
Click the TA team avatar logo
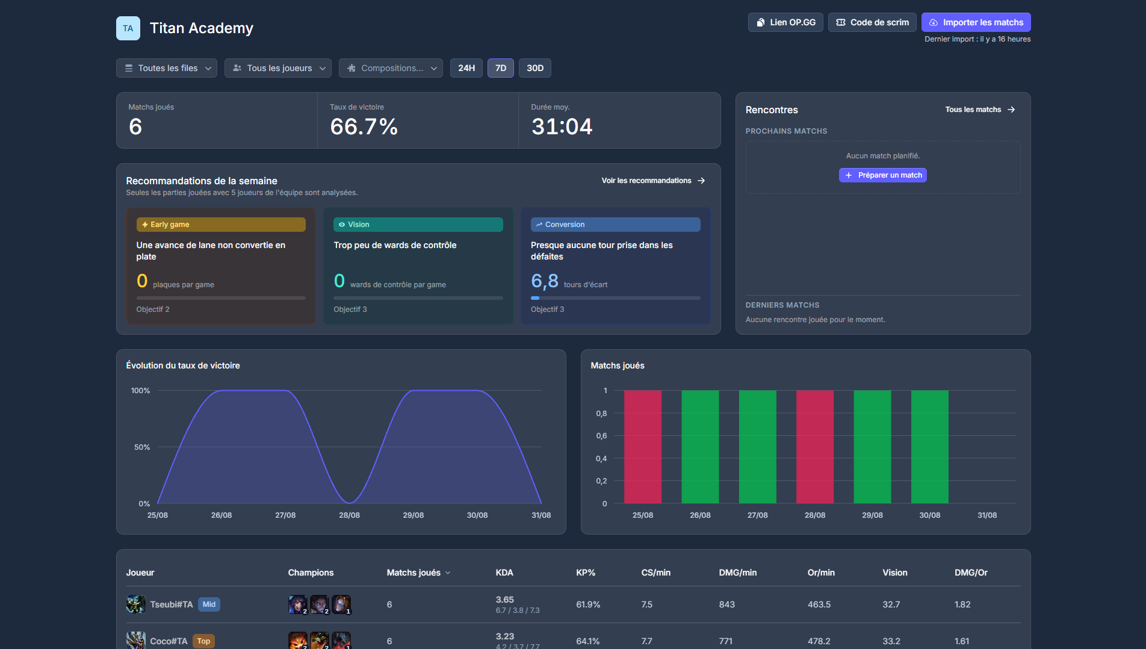point(128,28)
